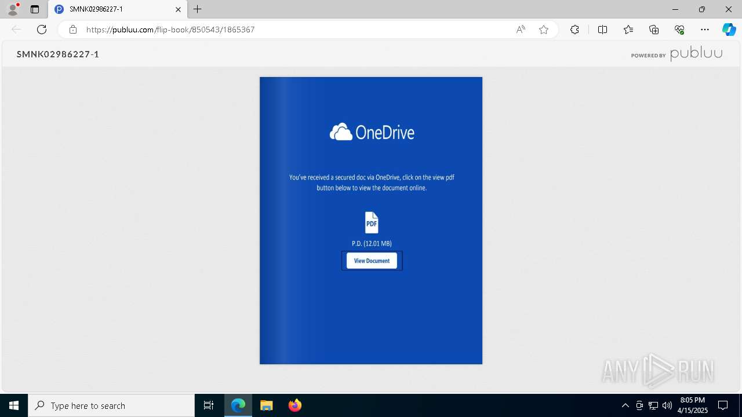Click the browser back arrow
This screenshot has width=742, height=417.
(x=16, y=30)
